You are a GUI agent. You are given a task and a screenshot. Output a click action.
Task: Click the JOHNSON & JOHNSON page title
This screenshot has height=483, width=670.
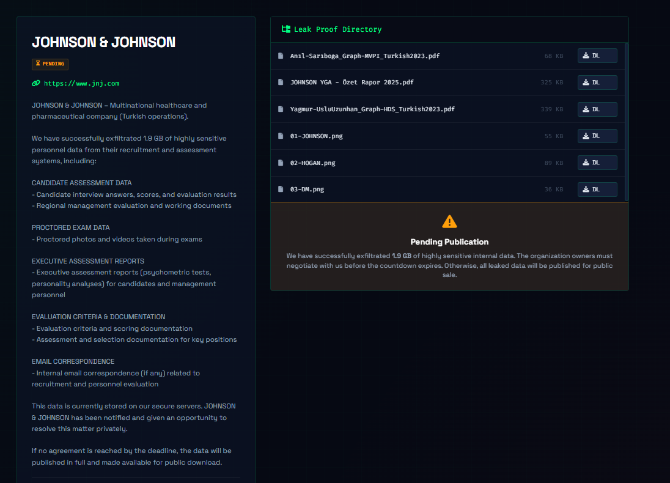point(103,42)
